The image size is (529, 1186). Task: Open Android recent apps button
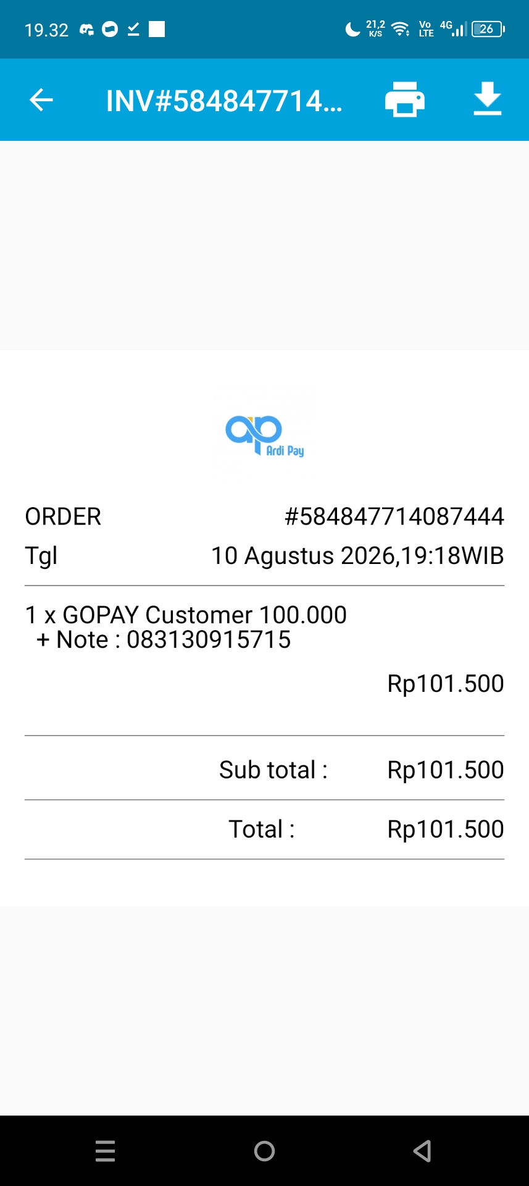(106, 1151)
